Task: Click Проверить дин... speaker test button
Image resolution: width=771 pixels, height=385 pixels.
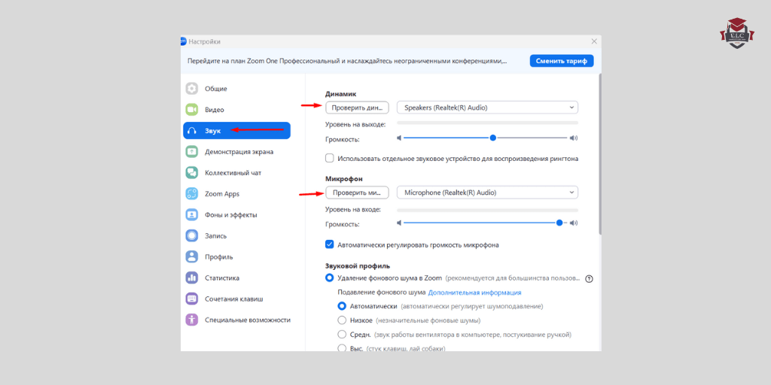Action: (357, 108)
